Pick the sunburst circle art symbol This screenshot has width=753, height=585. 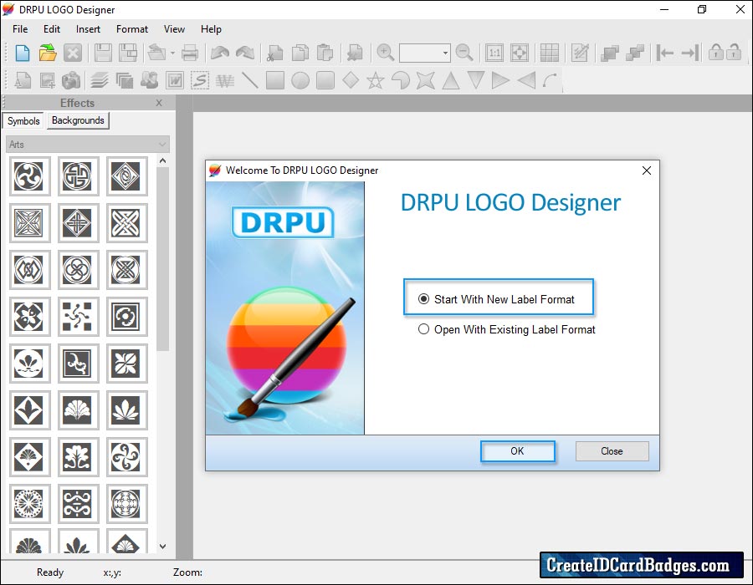28,503
